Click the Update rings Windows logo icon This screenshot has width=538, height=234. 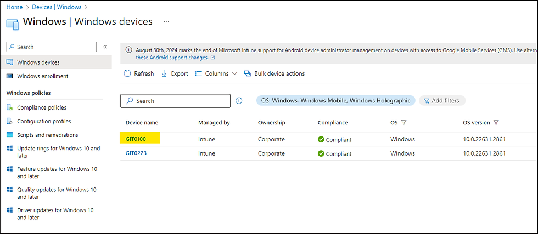[10, 149]
